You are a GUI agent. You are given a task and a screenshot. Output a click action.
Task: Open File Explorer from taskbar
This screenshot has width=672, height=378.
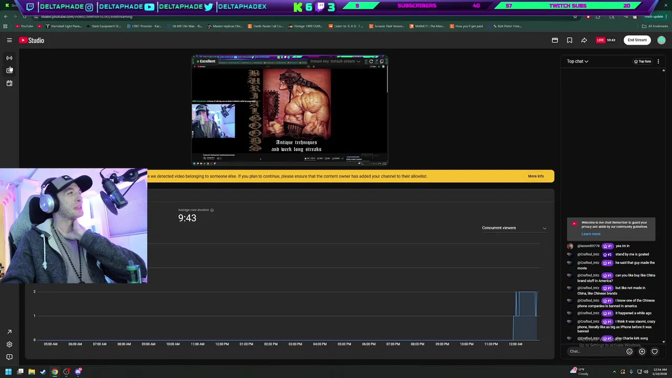tap(31, 372)
